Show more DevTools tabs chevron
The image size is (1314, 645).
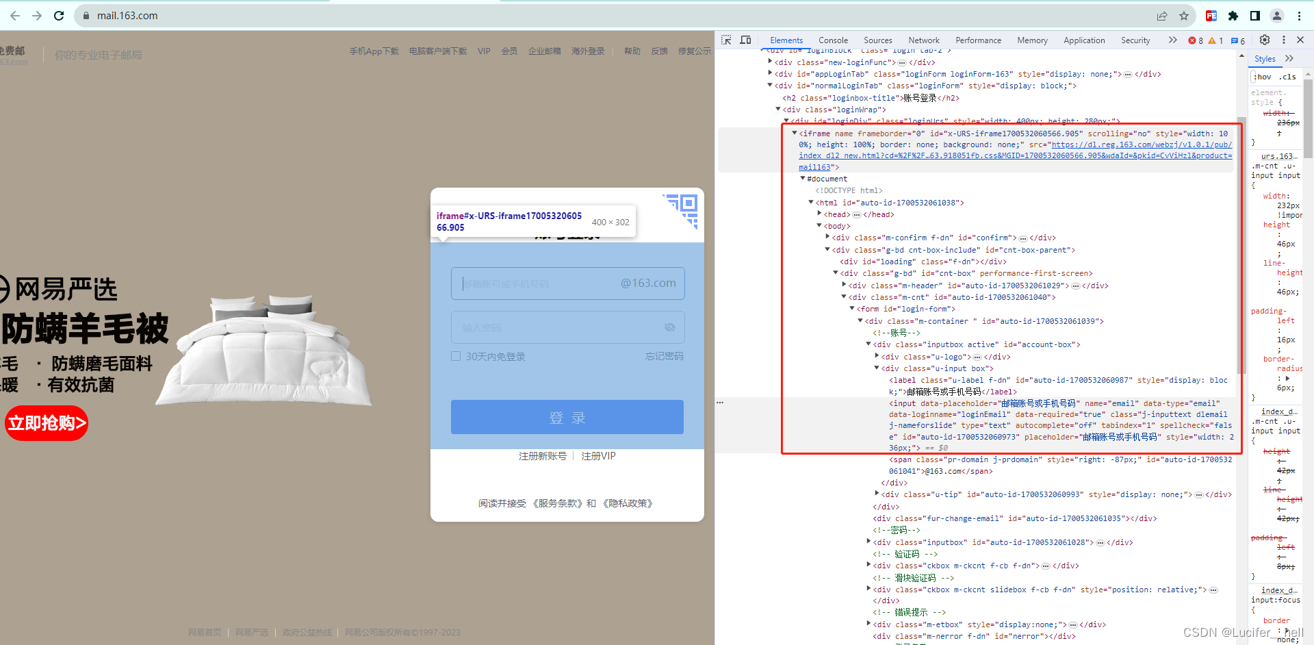coord(1173,40)
